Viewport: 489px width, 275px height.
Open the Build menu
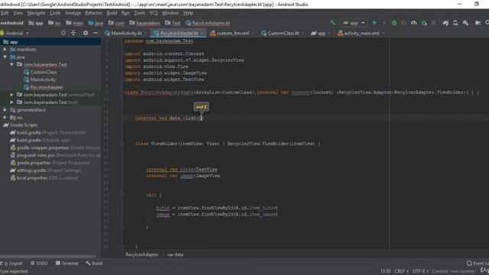tap(112, 13)
